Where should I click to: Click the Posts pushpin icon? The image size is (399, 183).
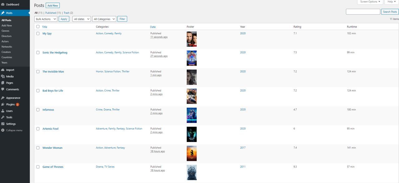[x=3, y=13]
